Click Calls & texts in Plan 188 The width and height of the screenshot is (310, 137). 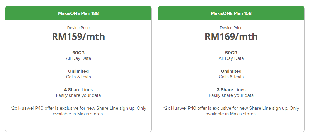click(78, 77)
